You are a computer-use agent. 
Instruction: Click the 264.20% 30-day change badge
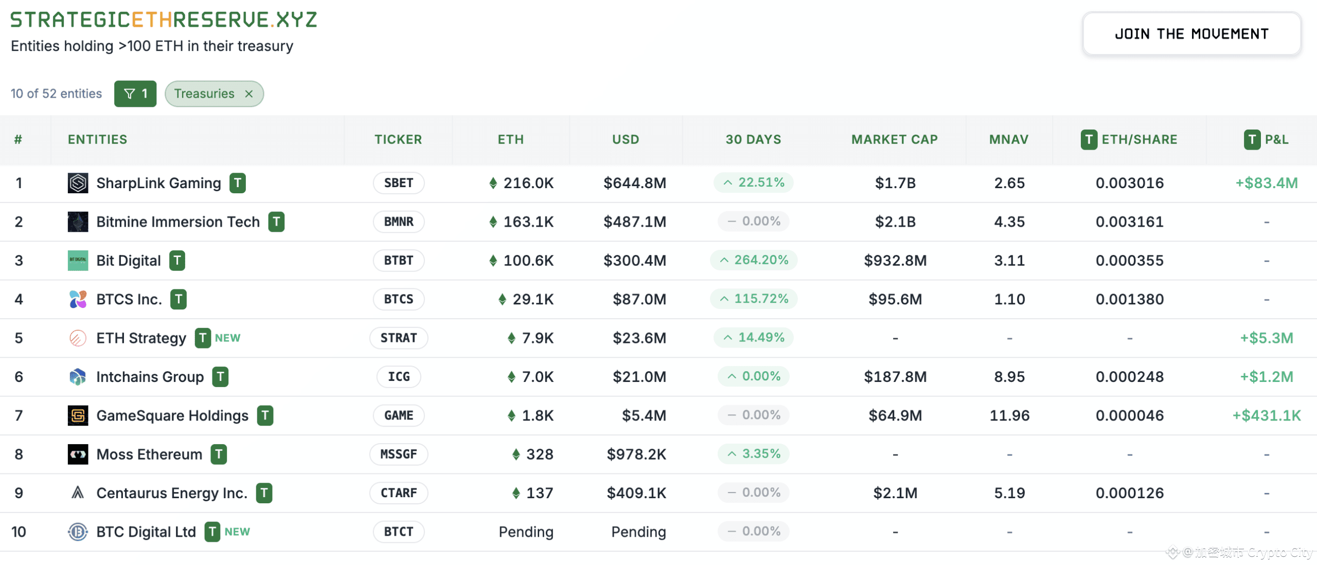coord(754,260)
